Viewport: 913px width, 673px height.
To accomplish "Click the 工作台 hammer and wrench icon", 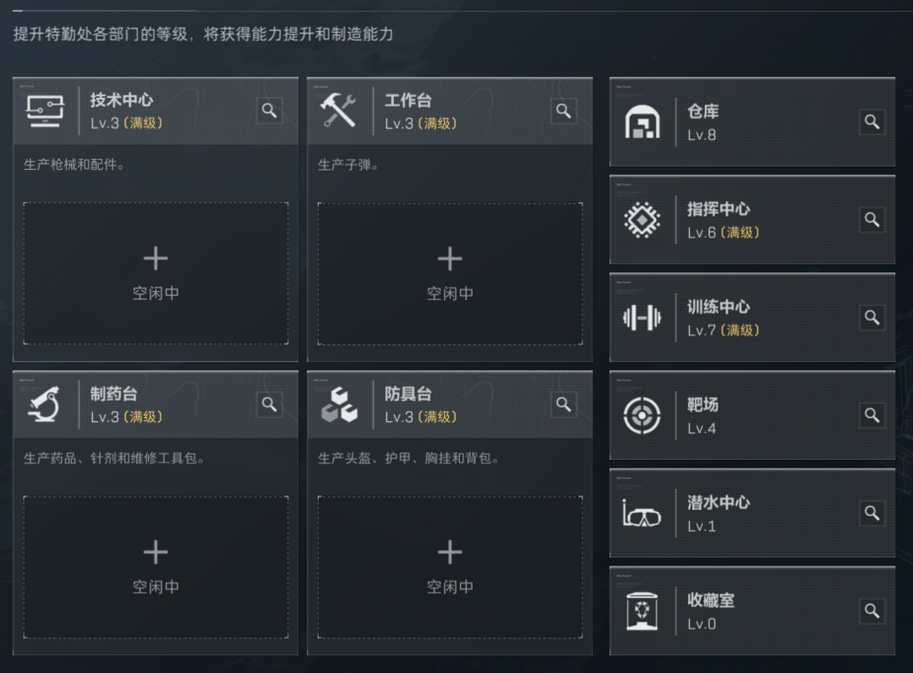I will click(x=338, y=111).
